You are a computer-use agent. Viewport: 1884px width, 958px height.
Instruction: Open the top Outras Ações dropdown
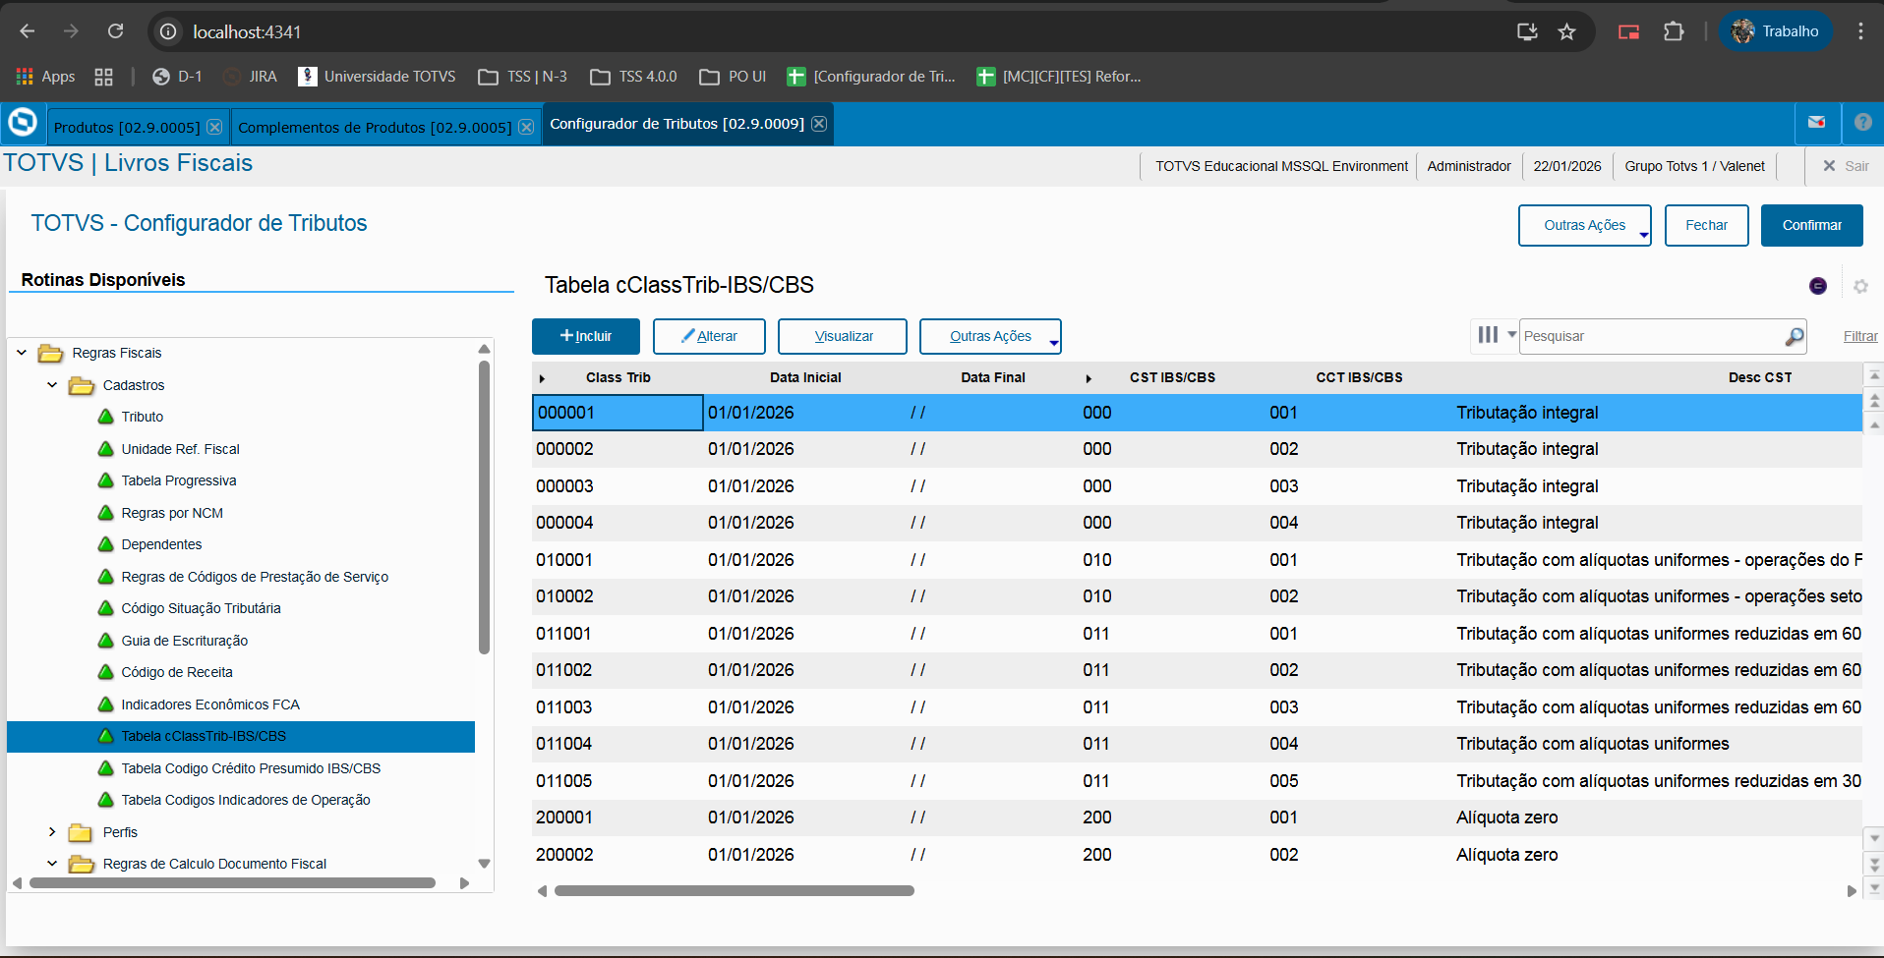pyautogui.click(x=1584, y=225)
